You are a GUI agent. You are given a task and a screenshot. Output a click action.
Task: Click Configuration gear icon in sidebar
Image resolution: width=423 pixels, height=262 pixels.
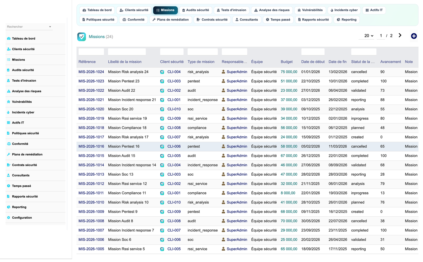pyautogui.click(x=9, y=218)
